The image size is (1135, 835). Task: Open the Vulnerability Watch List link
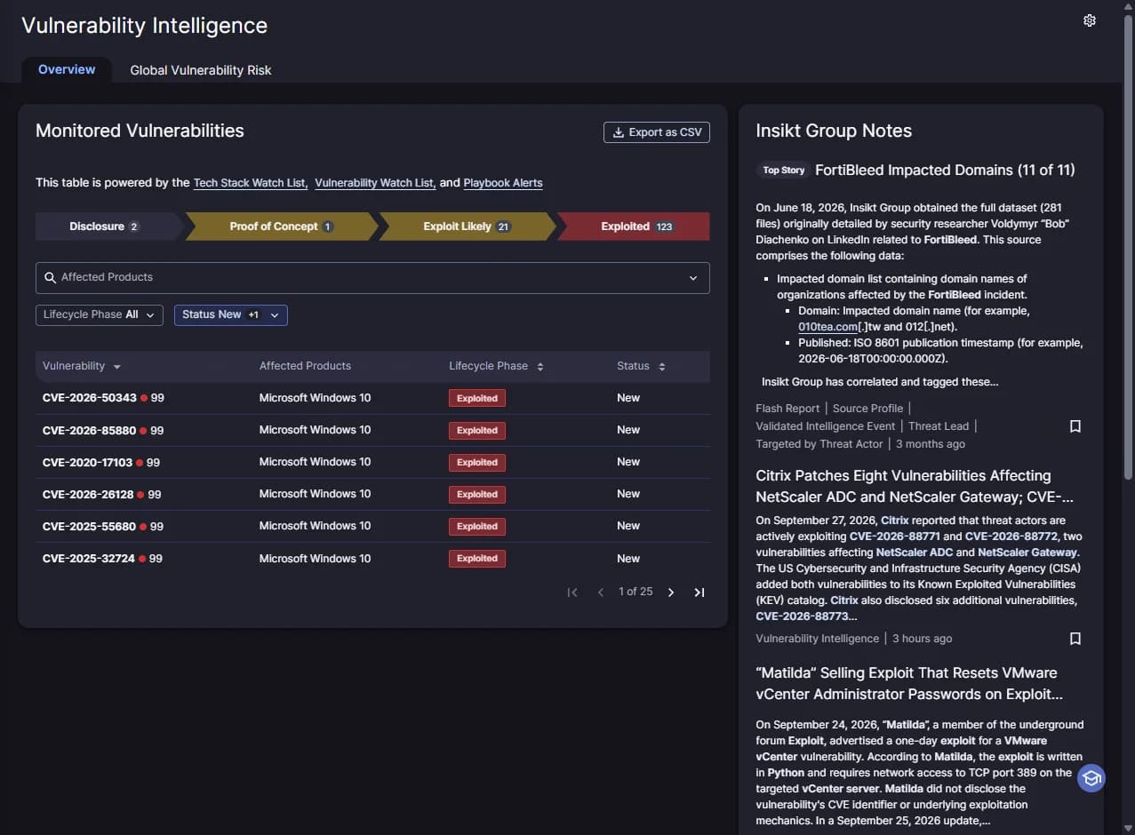click(x=375, y=183)
